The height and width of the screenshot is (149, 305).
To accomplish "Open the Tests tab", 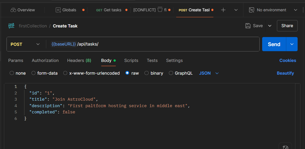I will coord(152,61).
